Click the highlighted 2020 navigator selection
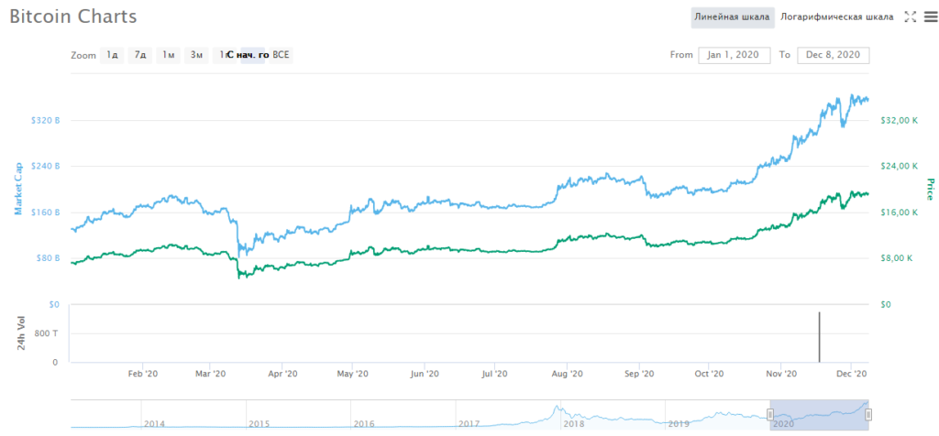Viewport: 939px width, 436px height. (819, 414)
